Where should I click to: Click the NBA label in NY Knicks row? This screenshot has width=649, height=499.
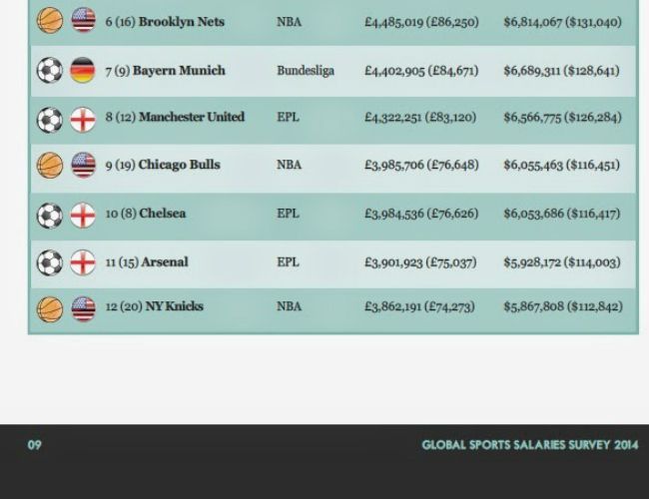point(289,306)
